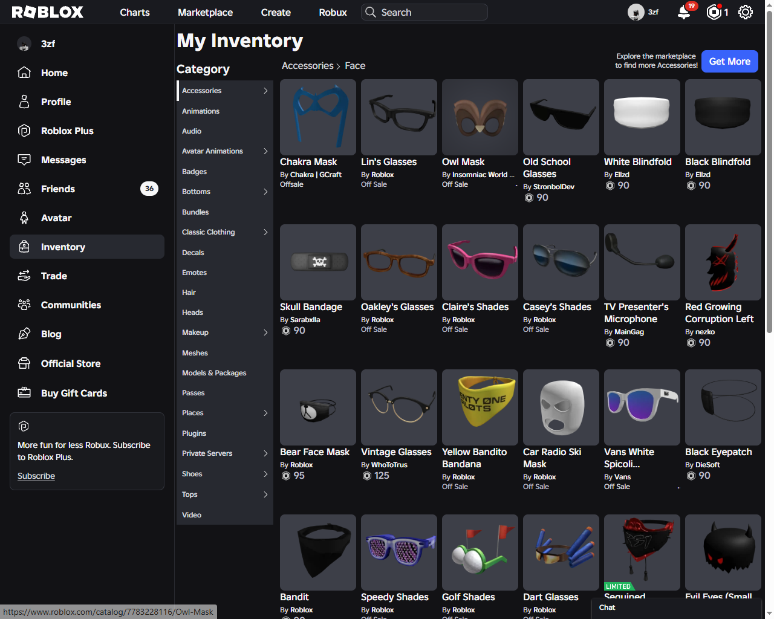Click the Avatar icon in sidebar
The width and height of the screenshot is (774, 619).
[24, 218]
